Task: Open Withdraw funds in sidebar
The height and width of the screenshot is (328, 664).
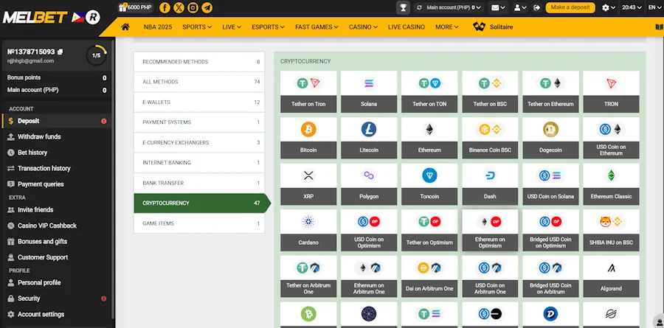Action: click(39, 136)
